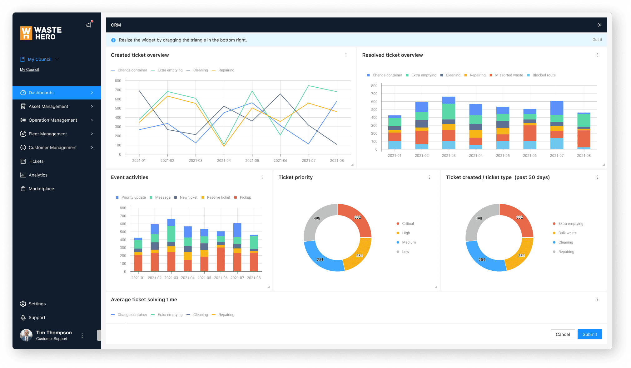Open Marketplace shopping bag icon

pyautogui.click(x=23, y=189)
